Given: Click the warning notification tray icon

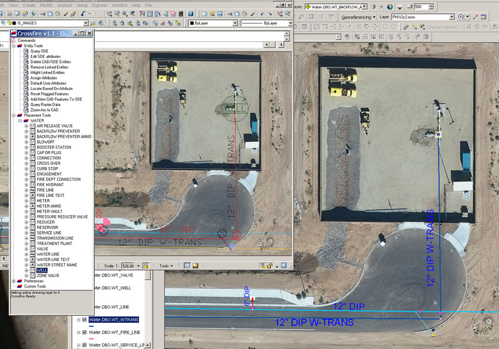Looking at the screenshot, I should pyautogui.click(x=263, y=266).
